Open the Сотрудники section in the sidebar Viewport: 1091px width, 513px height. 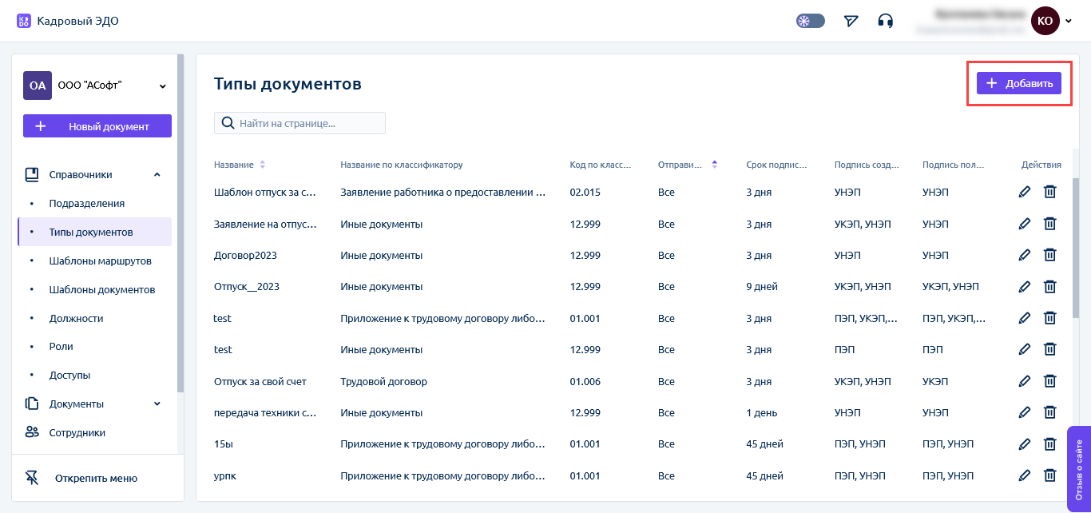[x=77, y=432]
